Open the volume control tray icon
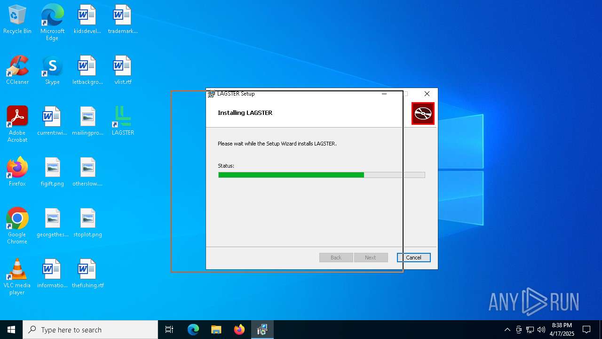 click(x=541, y=330)
